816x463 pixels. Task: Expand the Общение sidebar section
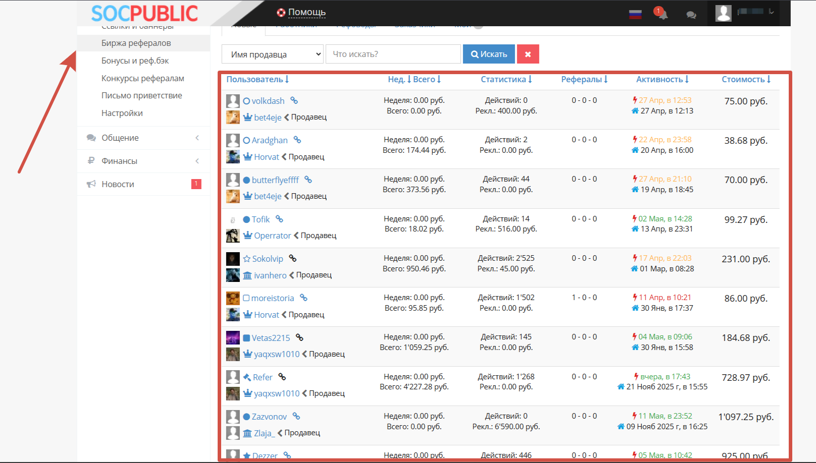[143, 138]
